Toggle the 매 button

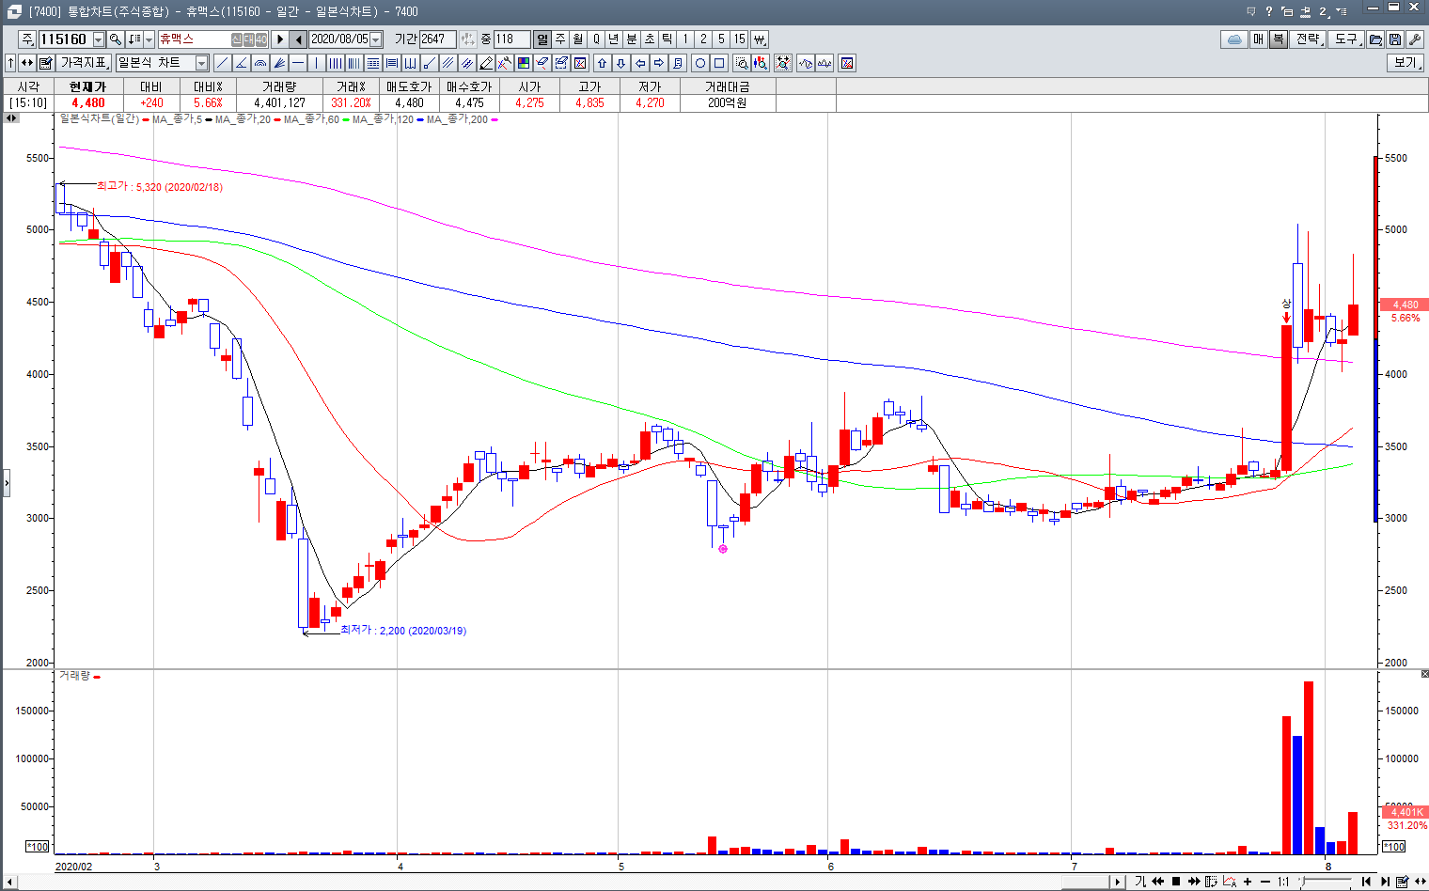tap(1258, 39)
